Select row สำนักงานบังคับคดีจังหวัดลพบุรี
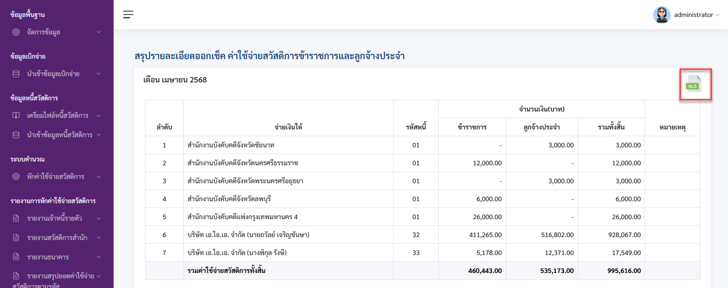 (422, 199)
